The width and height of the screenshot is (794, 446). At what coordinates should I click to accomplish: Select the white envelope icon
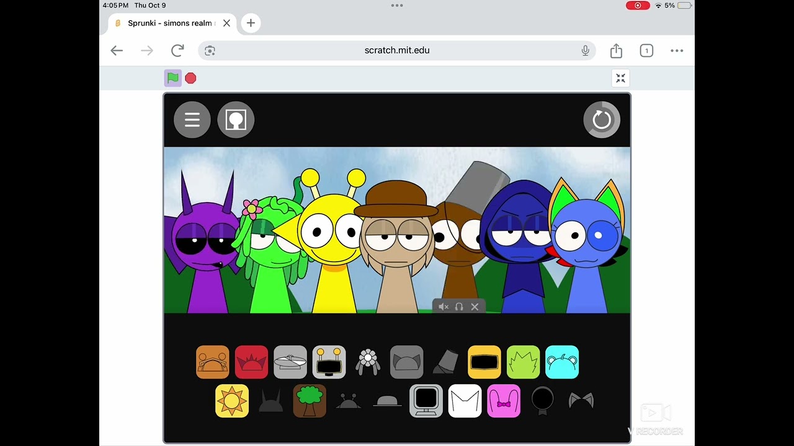click(465, 401)
